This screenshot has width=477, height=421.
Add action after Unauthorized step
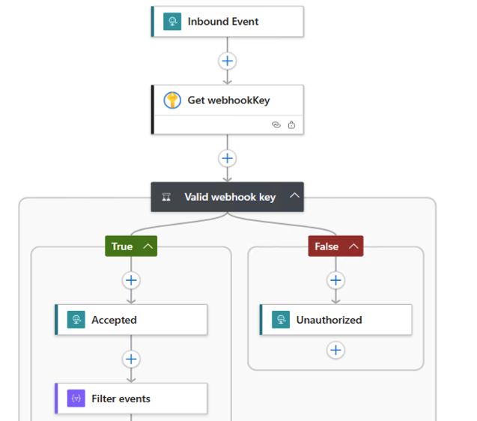336,350
